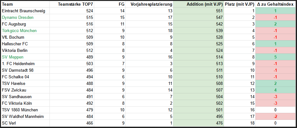The width and height of the screenshot is (297, 128).
Task: Click the FC Schalke 04 team cell
Action: coord(14,77)
